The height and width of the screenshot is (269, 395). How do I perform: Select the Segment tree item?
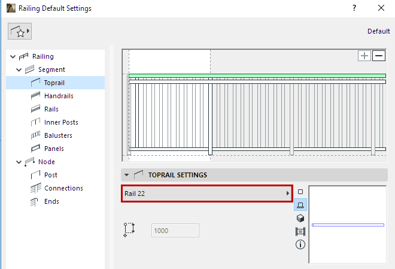coord(51,69)
